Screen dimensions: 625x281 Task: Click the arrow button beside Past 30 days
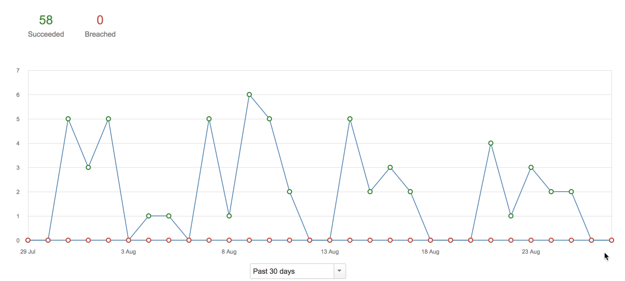click(x=340, y=271)
